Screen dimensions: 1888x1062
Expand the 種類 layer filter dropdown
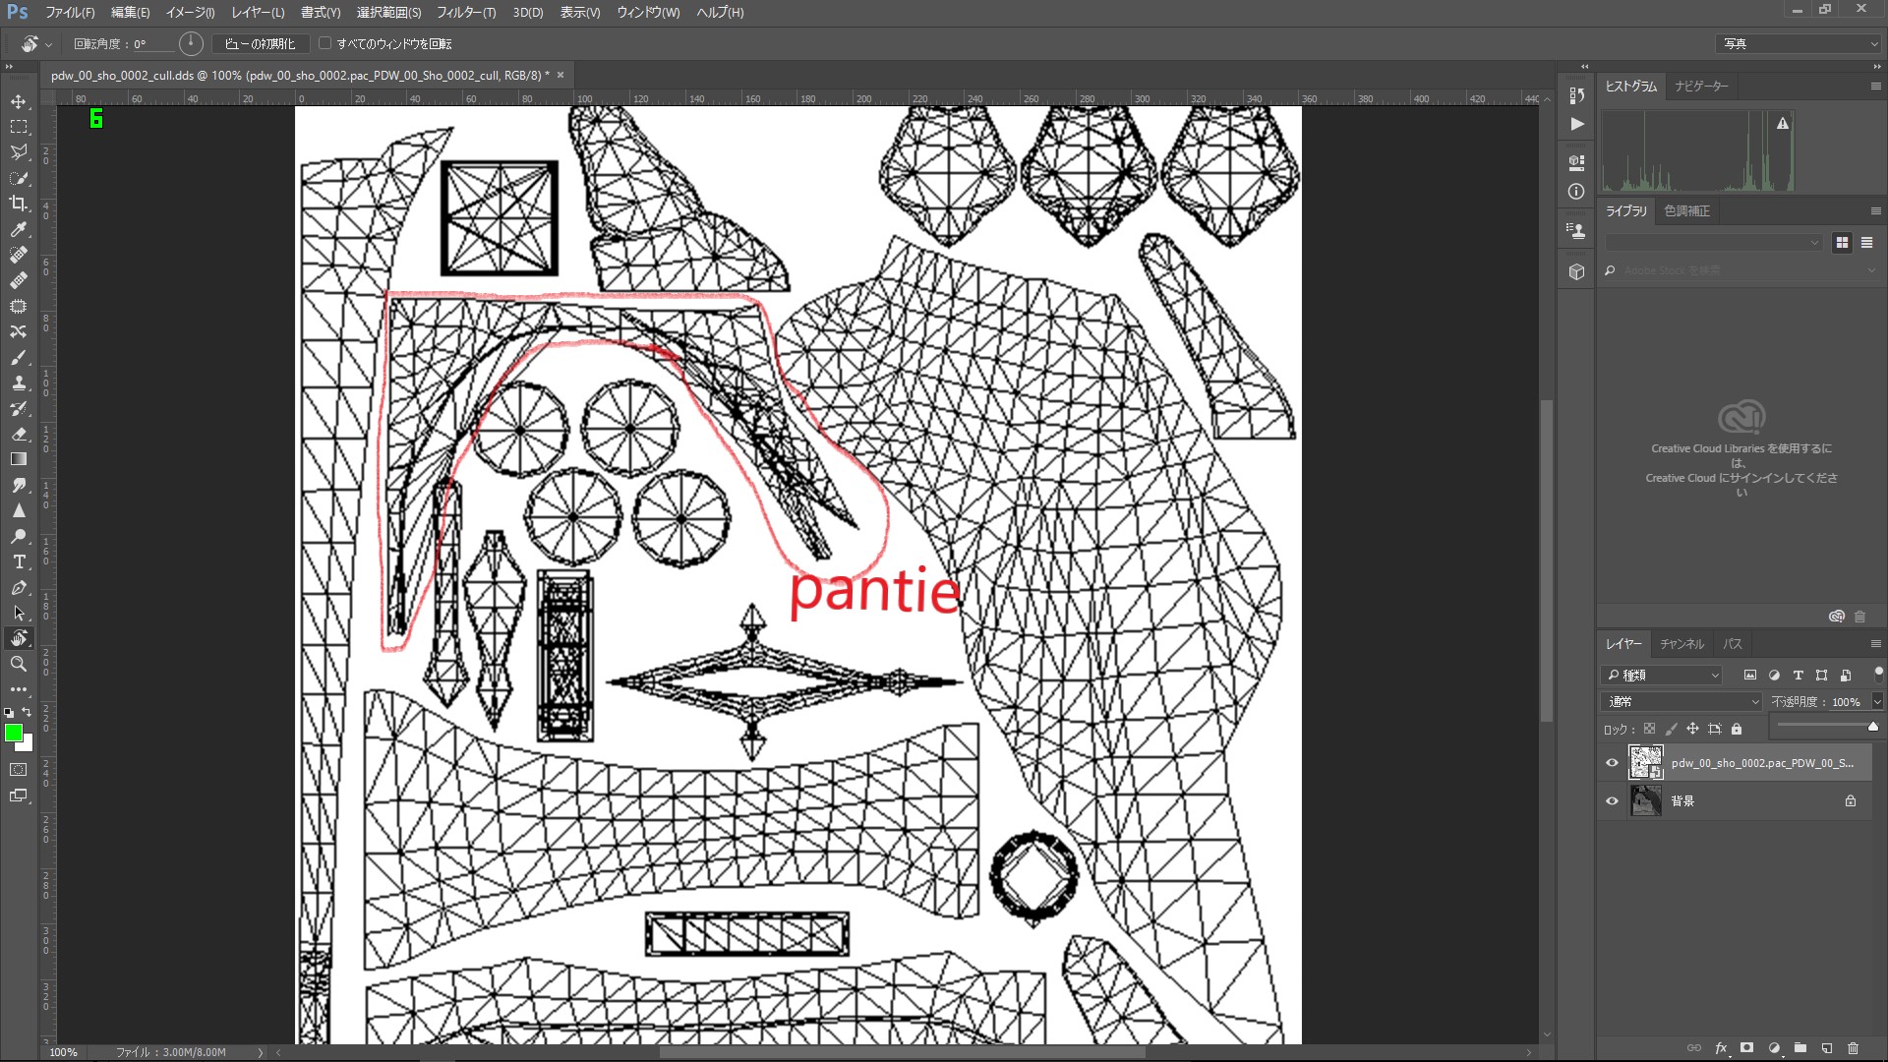(x=1662, y=675)
